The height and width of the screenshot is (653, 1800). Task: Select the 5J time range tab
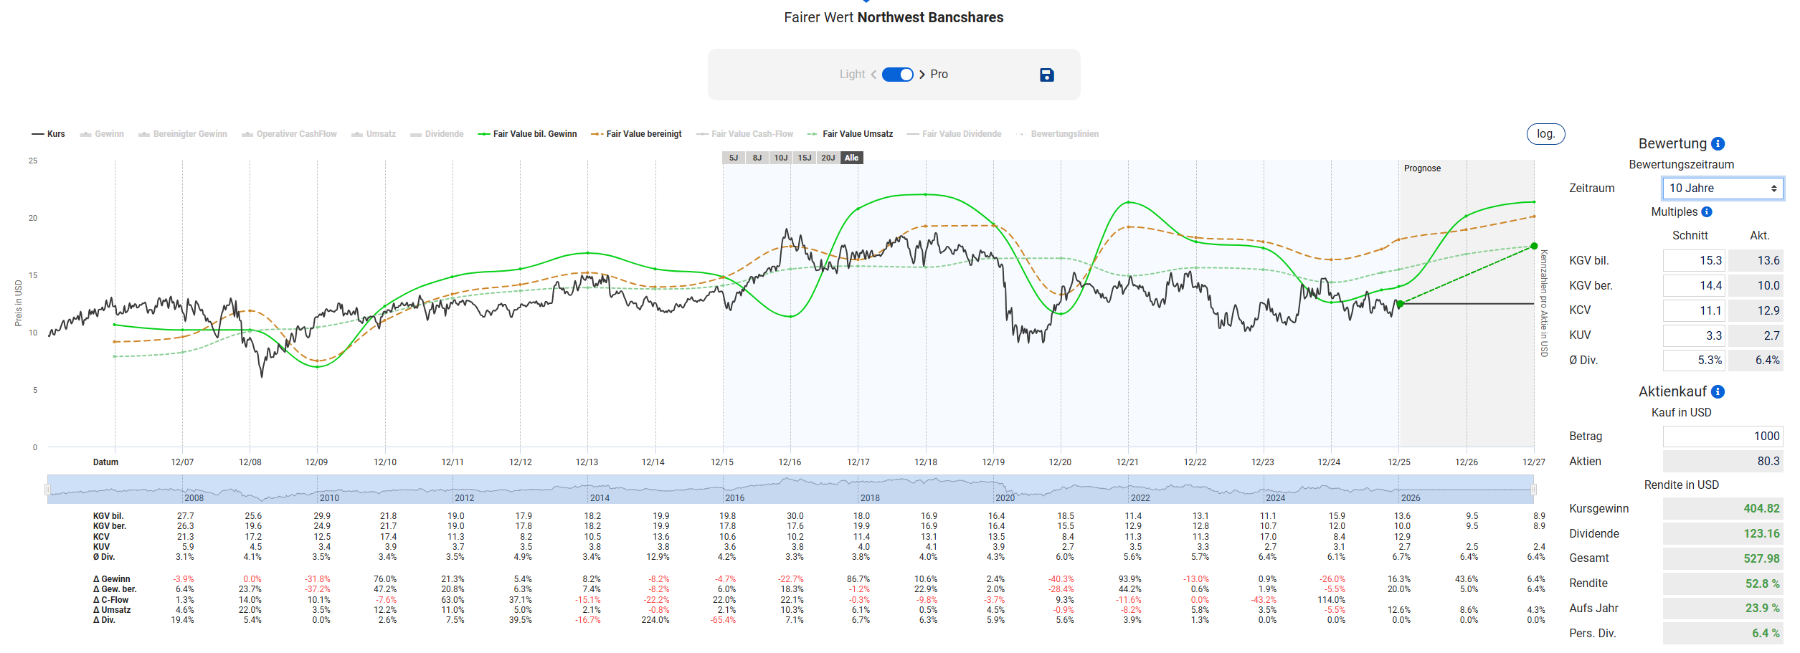(734, 158)
